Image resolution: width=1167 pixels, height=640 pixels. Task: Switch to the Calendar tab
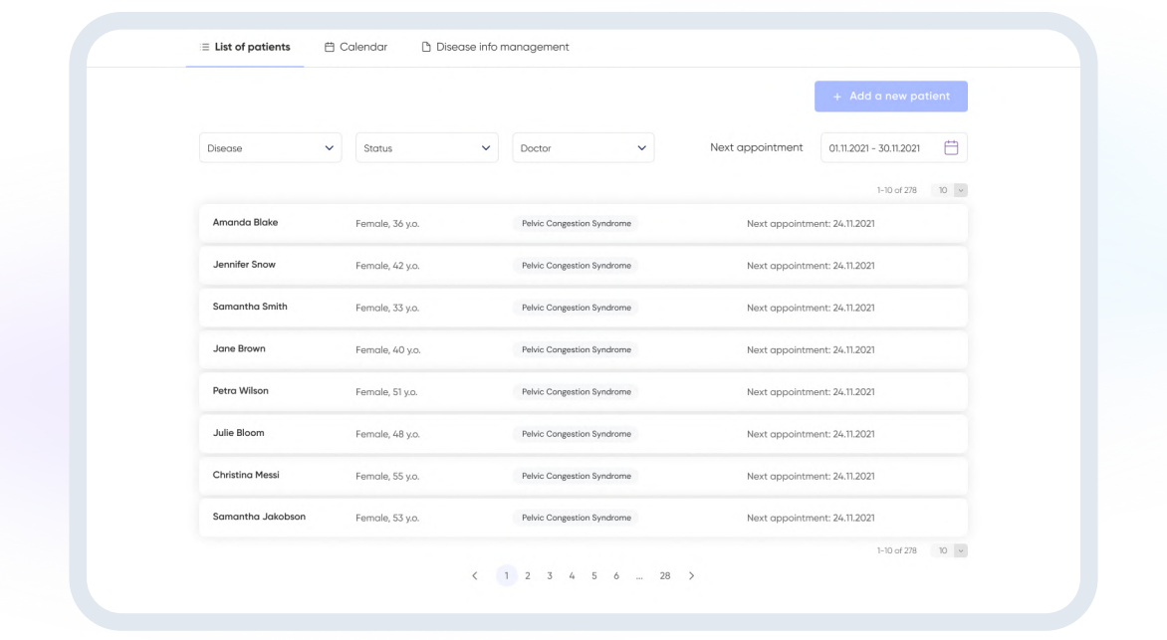pyautogui.click(x=355, y=47)
